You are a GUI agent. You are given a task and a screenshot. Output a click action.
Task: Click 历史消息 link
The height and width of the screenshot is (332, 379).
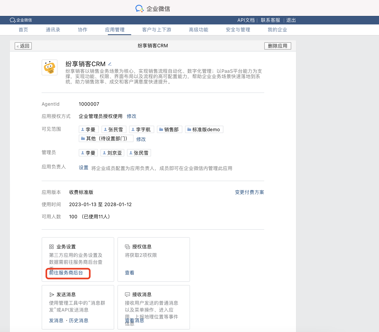pyautogui.click(x=78, y=321)
